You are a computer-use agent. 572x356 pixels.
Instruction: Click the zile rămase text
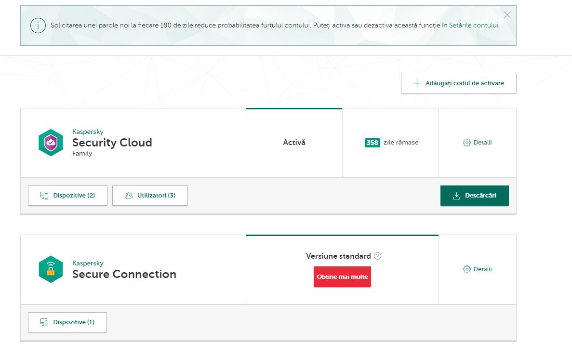[401, 143]
